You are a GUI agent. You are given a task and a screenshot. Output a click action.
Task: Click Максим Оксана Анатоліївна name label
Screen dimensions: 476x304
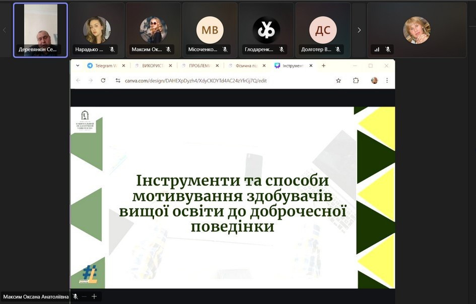36,297
